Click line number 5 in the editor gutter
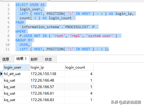The height and width of the screenshot is (107, 144). (8, 22)
